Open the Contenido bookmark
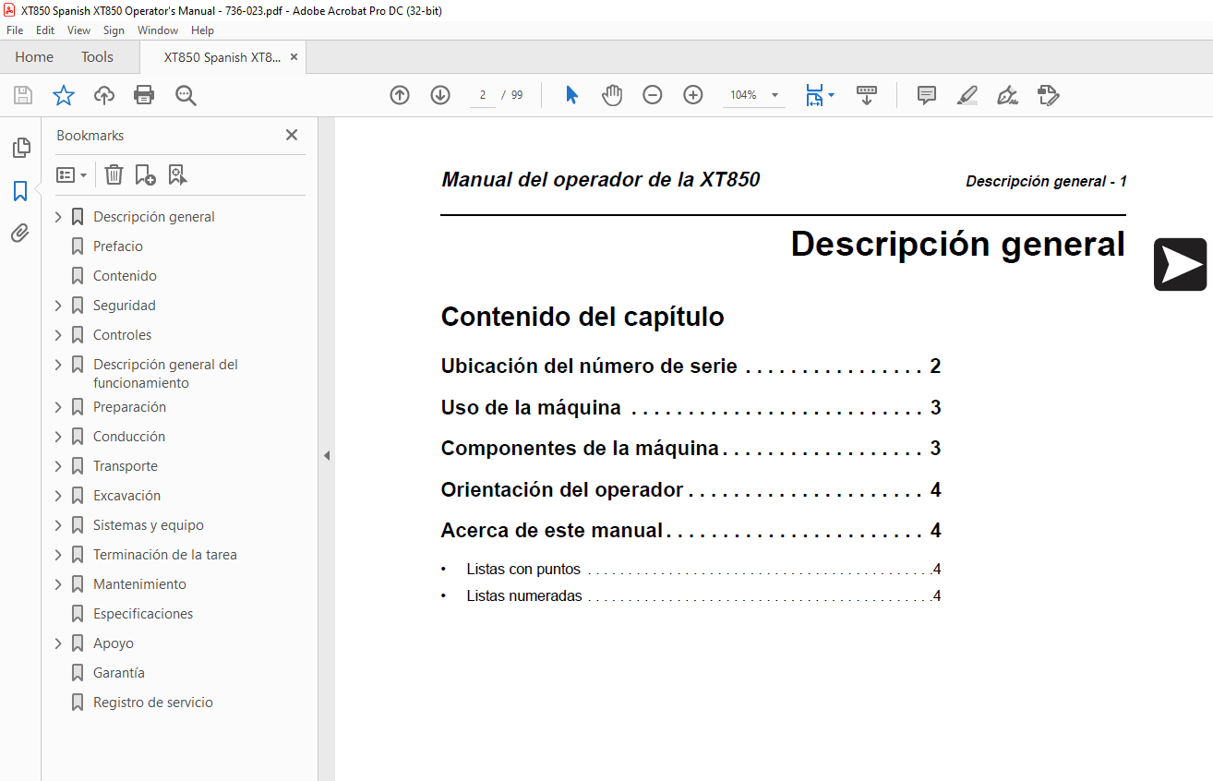Image resolution: width=1213 pixels, height=781 pixels. (125, 276)
